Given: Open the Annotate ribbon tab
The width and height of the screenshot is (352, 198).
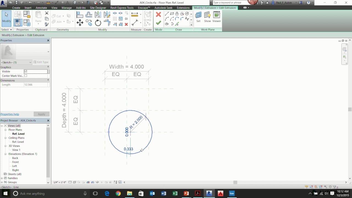Looking at the screenshot, I should 41,8.
